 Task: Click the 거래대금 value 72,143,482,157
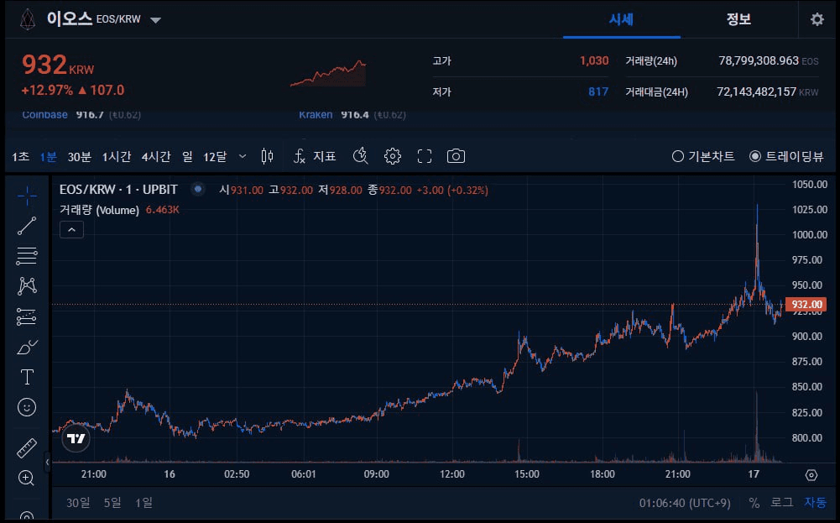pyautogui.click(x=756, y=92)
